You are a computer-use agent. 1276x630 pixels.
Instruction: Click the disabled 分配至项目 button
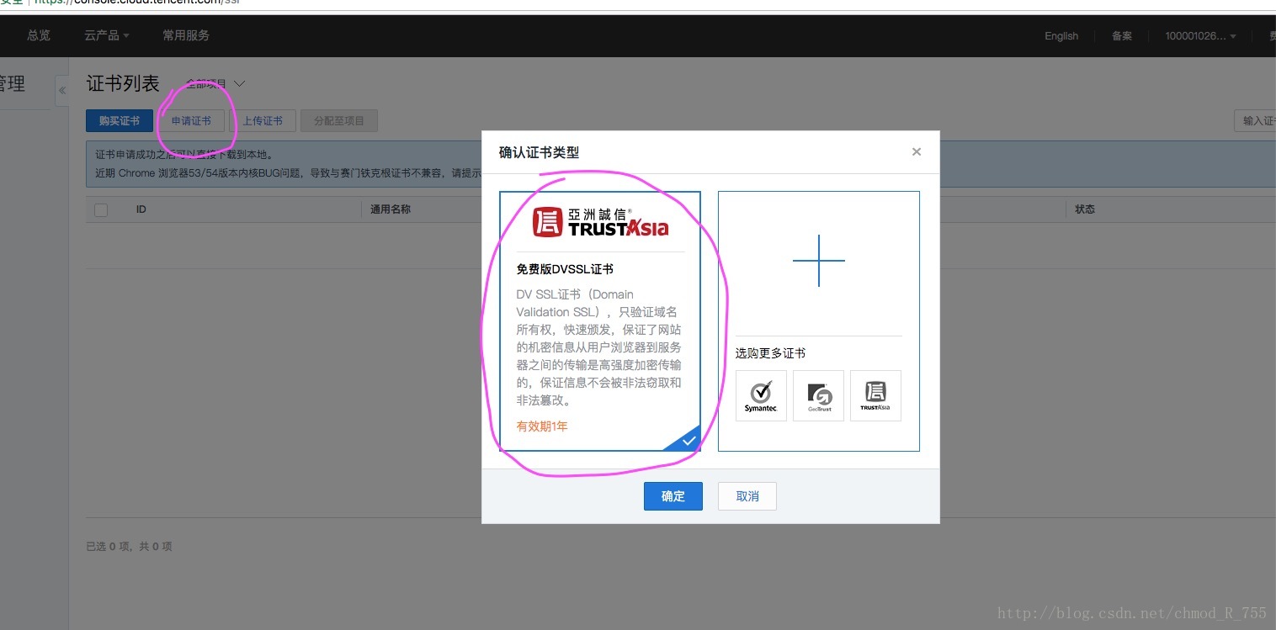[339, 121]
